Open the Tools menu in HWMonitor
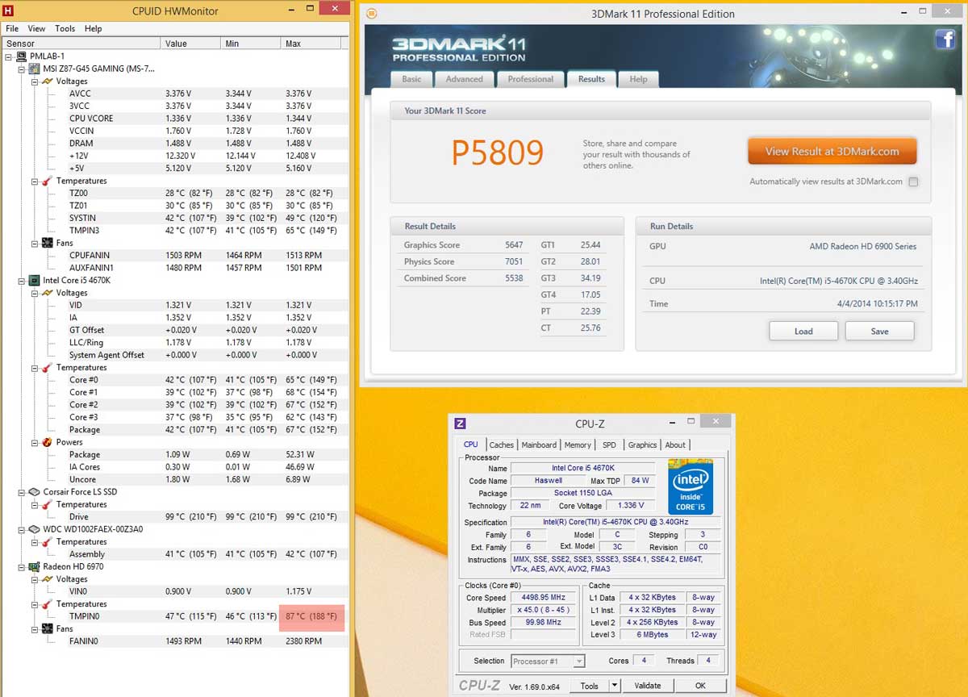Viewport: 968px width, 697px height. (65, 28)
